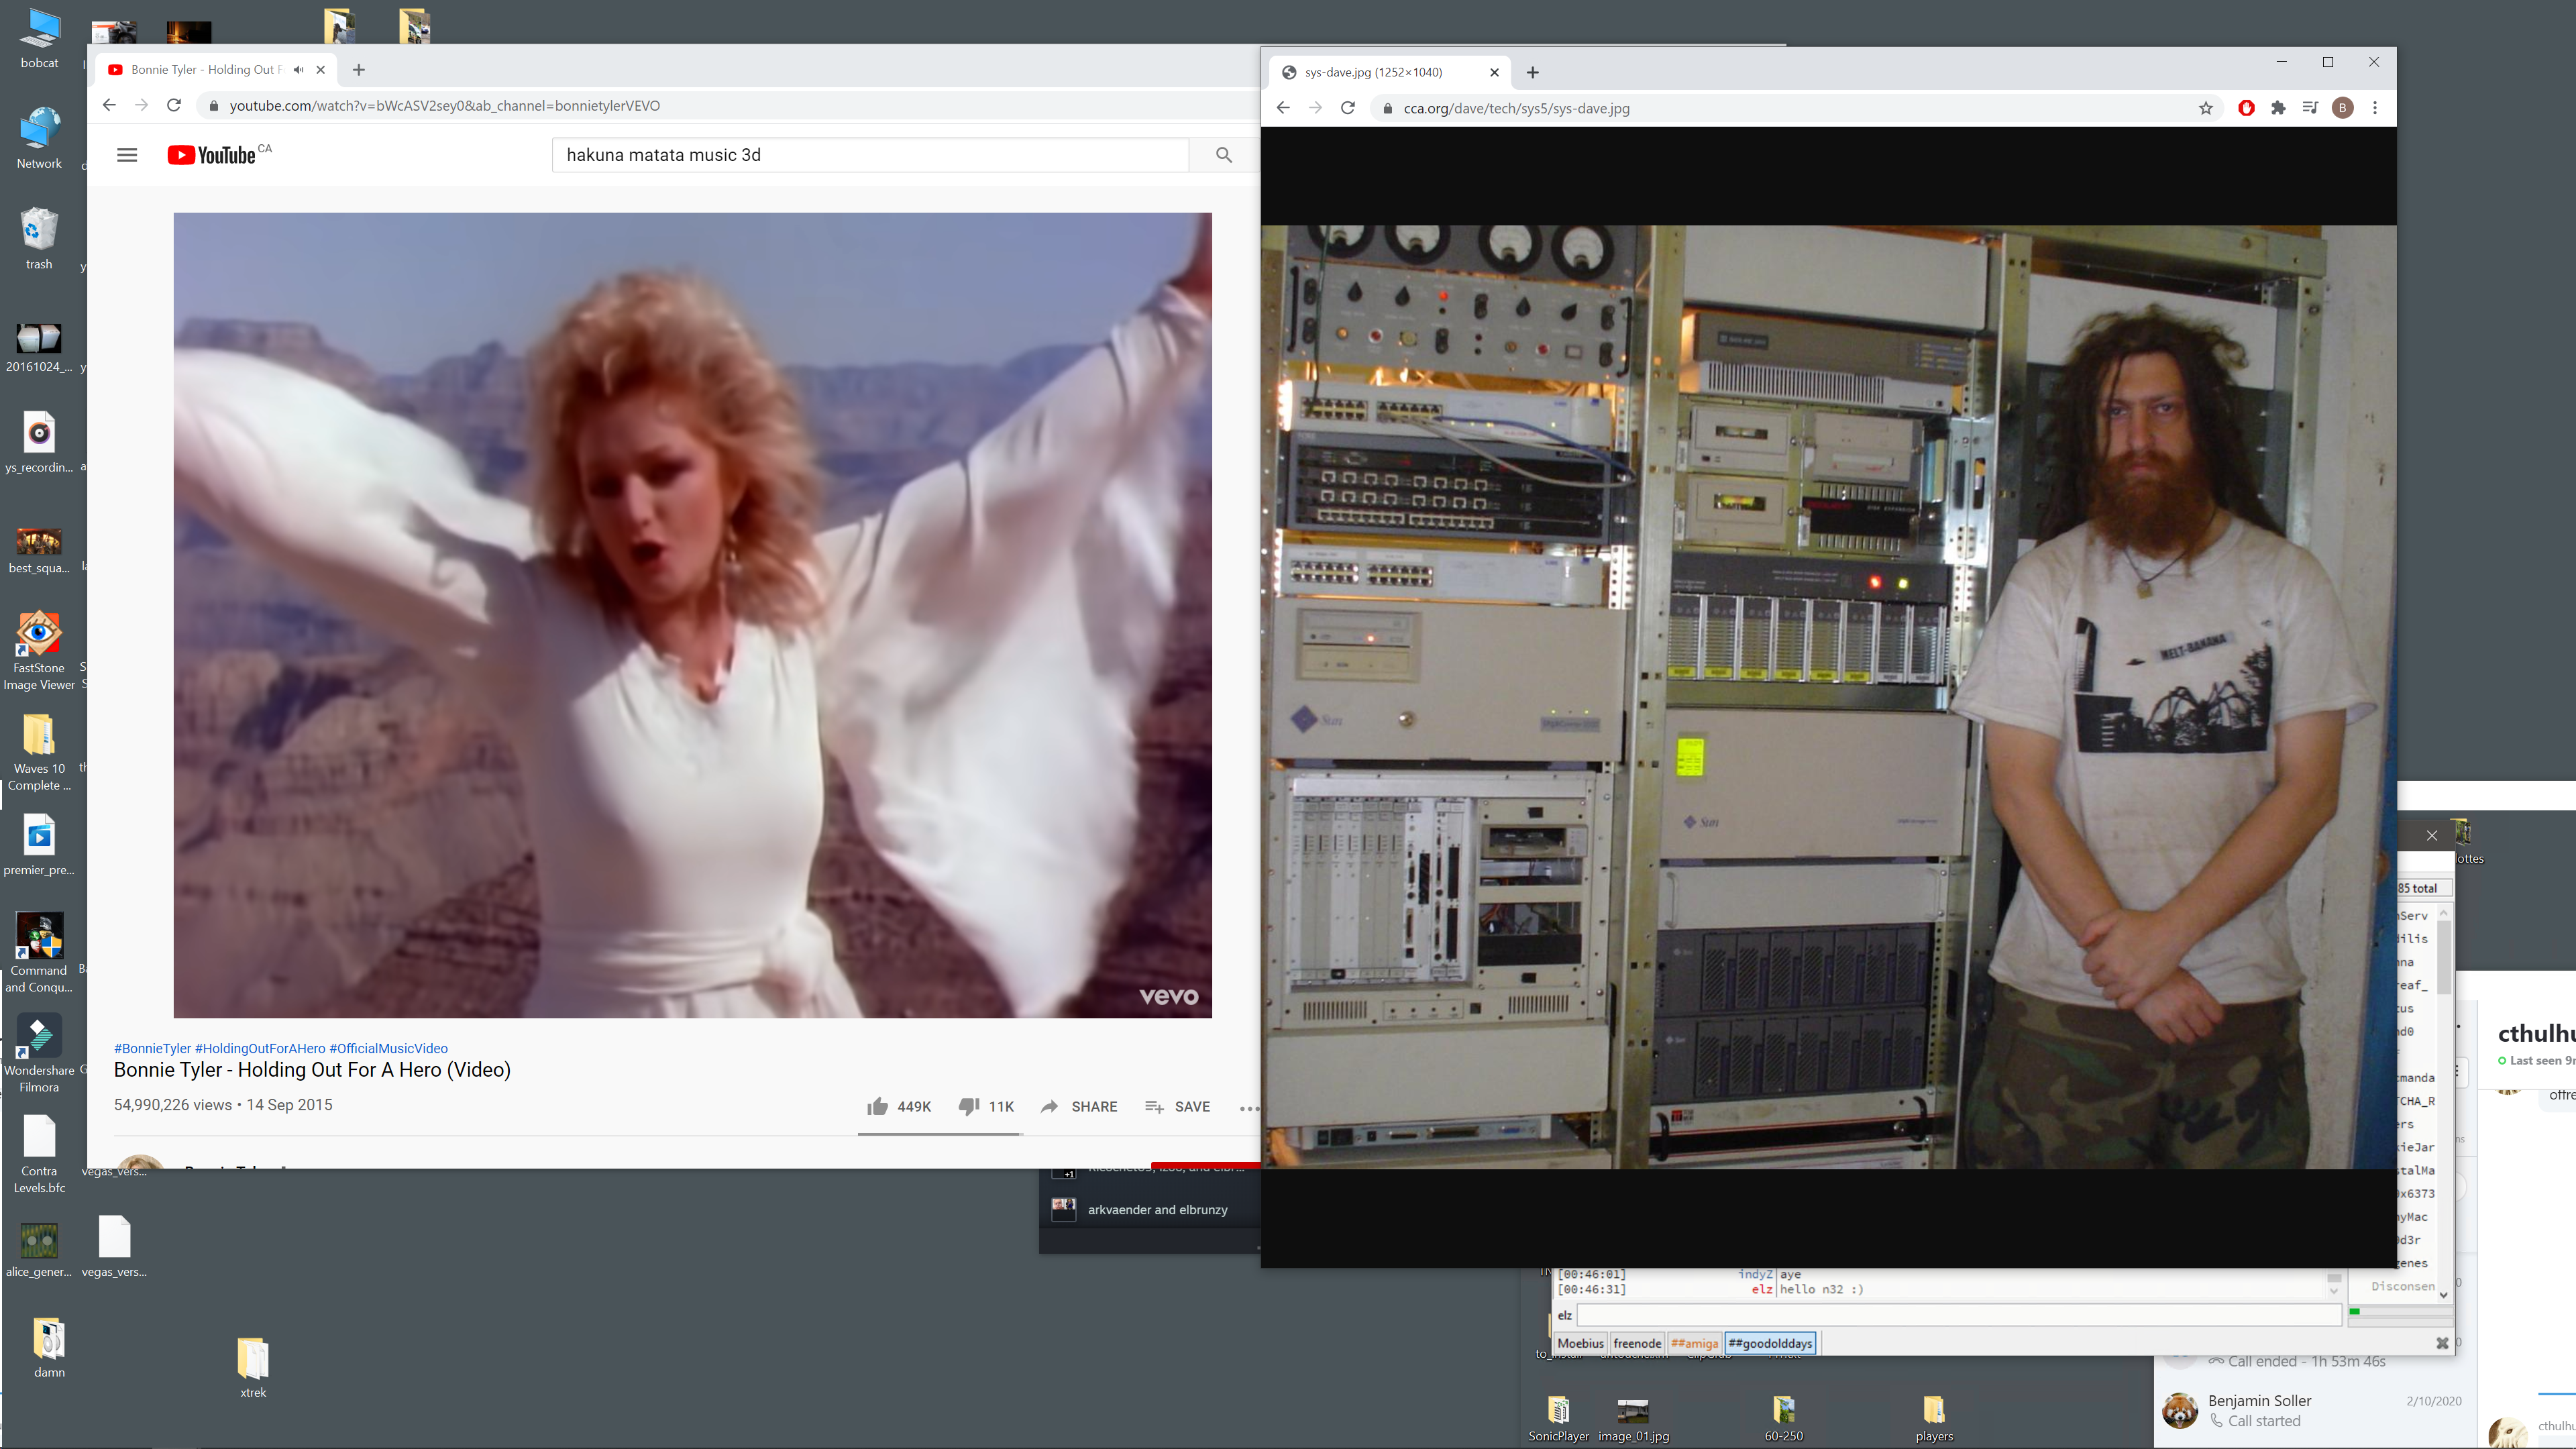2576x1449 pixels.
Task: Click the SHARE button under video
Action: (x=1079, y=1106)
